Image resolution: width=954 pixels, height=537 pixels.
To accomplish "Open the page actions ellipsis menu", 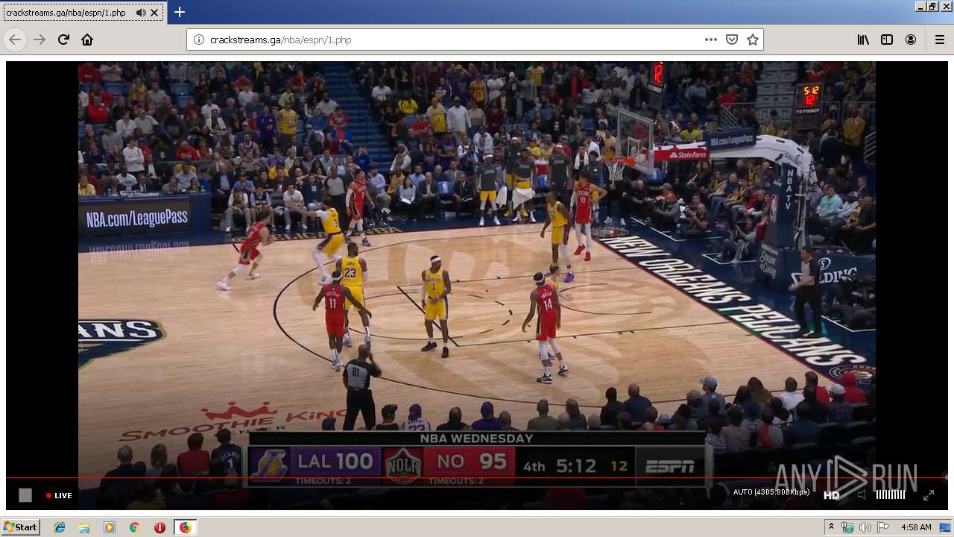I will click(x=711, y=40).
